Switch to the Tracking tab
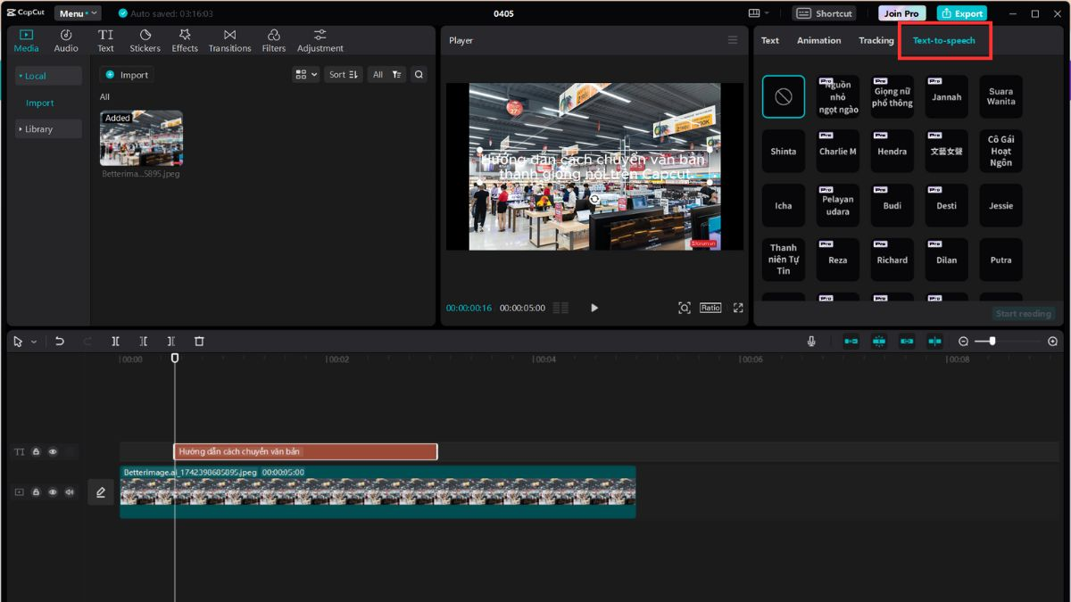This screenshot has width=1071, height=602. [x=876, y=40]
